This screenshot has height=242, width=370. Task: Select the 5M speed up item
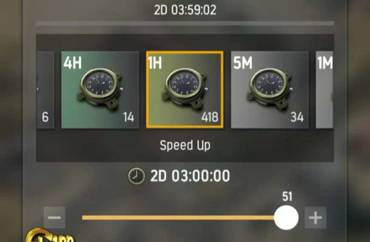[270, 90]
